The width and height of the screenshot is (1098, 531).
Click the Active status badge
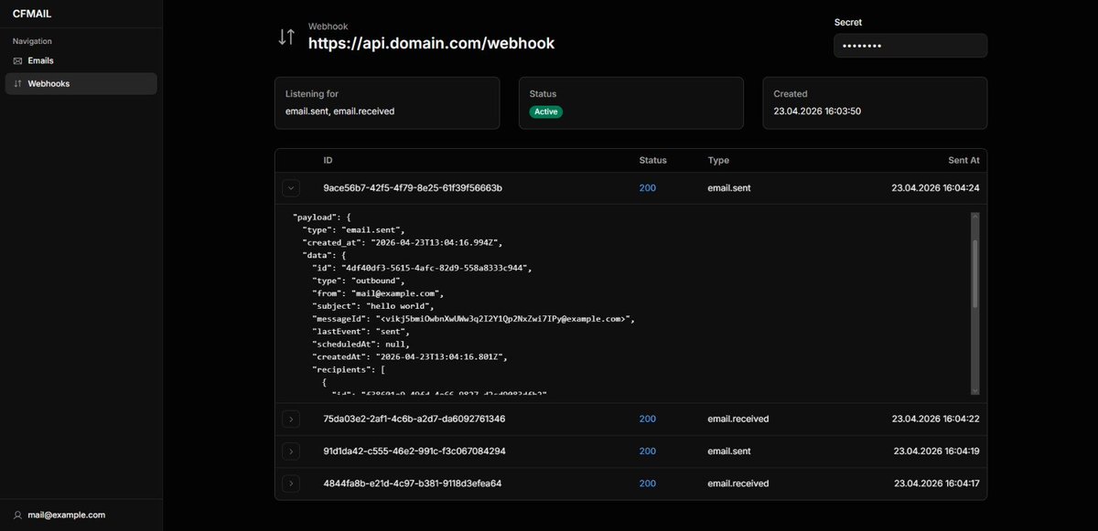pyautogui.click(x=546, y=112)
